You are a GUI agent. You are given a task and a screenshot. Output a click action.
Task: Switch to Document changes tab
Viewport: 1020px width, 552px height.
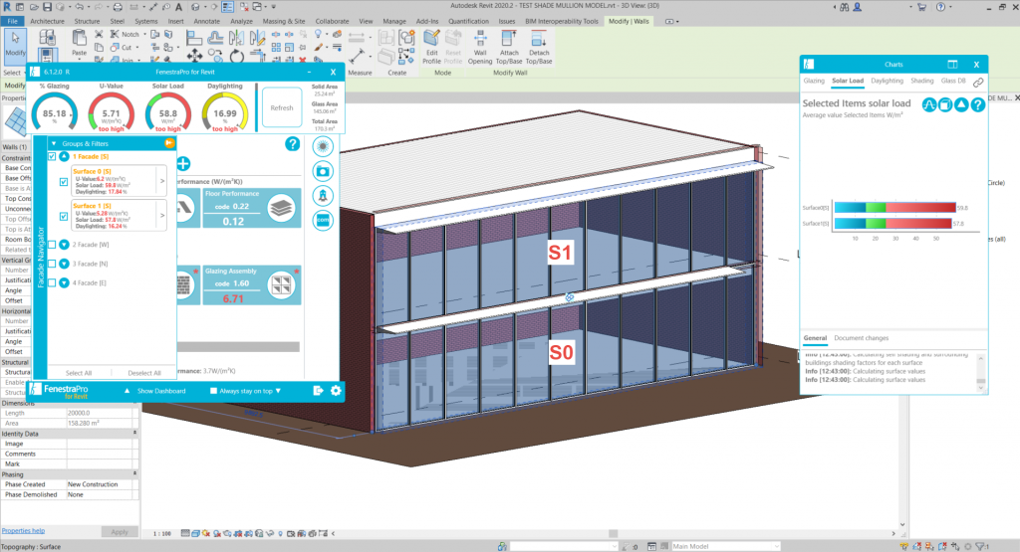861,338
